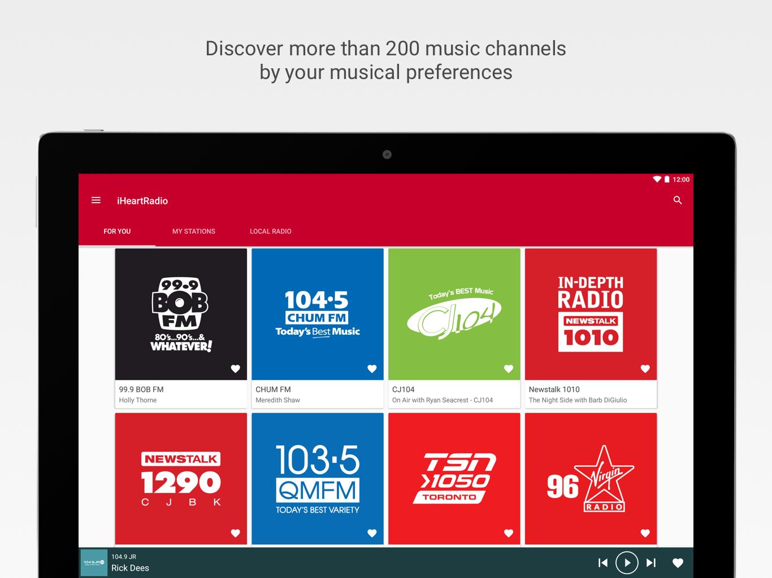The image size is (772, 578).
Task: Favorite the CHUM FM station
Action: 372,369
